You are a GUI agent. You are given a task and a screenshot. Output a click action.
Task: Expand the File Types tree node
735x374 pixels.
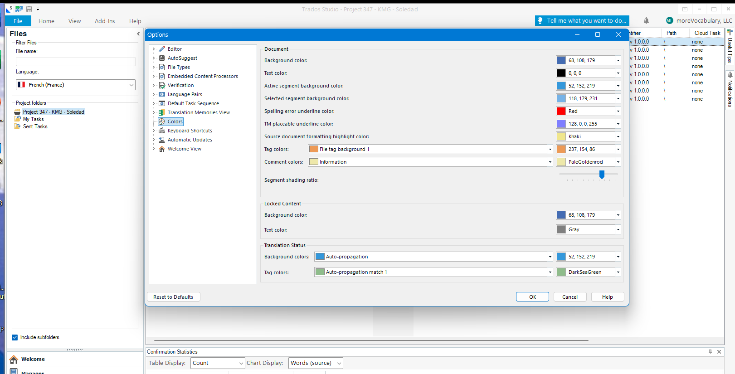(154, 67)
